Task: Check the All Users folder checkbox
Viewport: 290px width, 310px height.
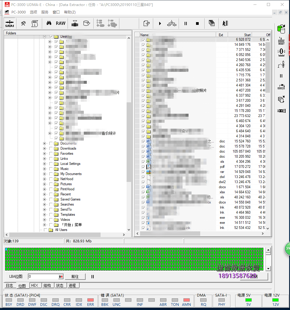Action: click(x=45, y=230)
